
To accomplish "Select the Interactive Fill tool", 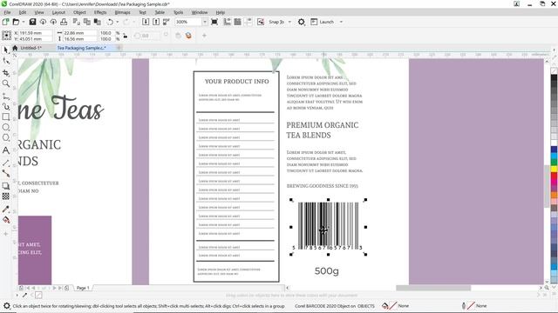I will pos(6,220).
